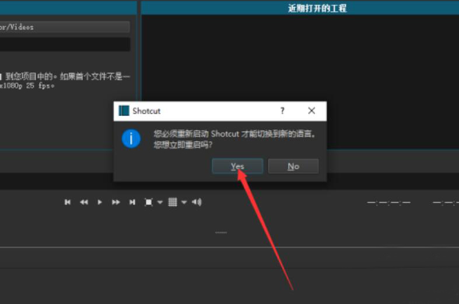Expand the grid options dropdown arrow
This screenshot has width=459, height=304.
184,202
